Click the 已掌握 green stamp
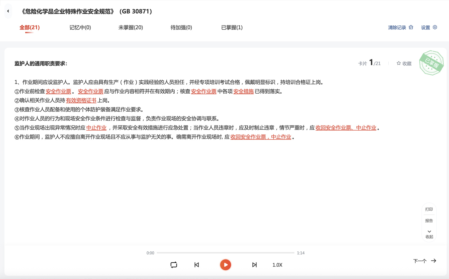This screenshot has height=279, width=449. click(431, 63)
